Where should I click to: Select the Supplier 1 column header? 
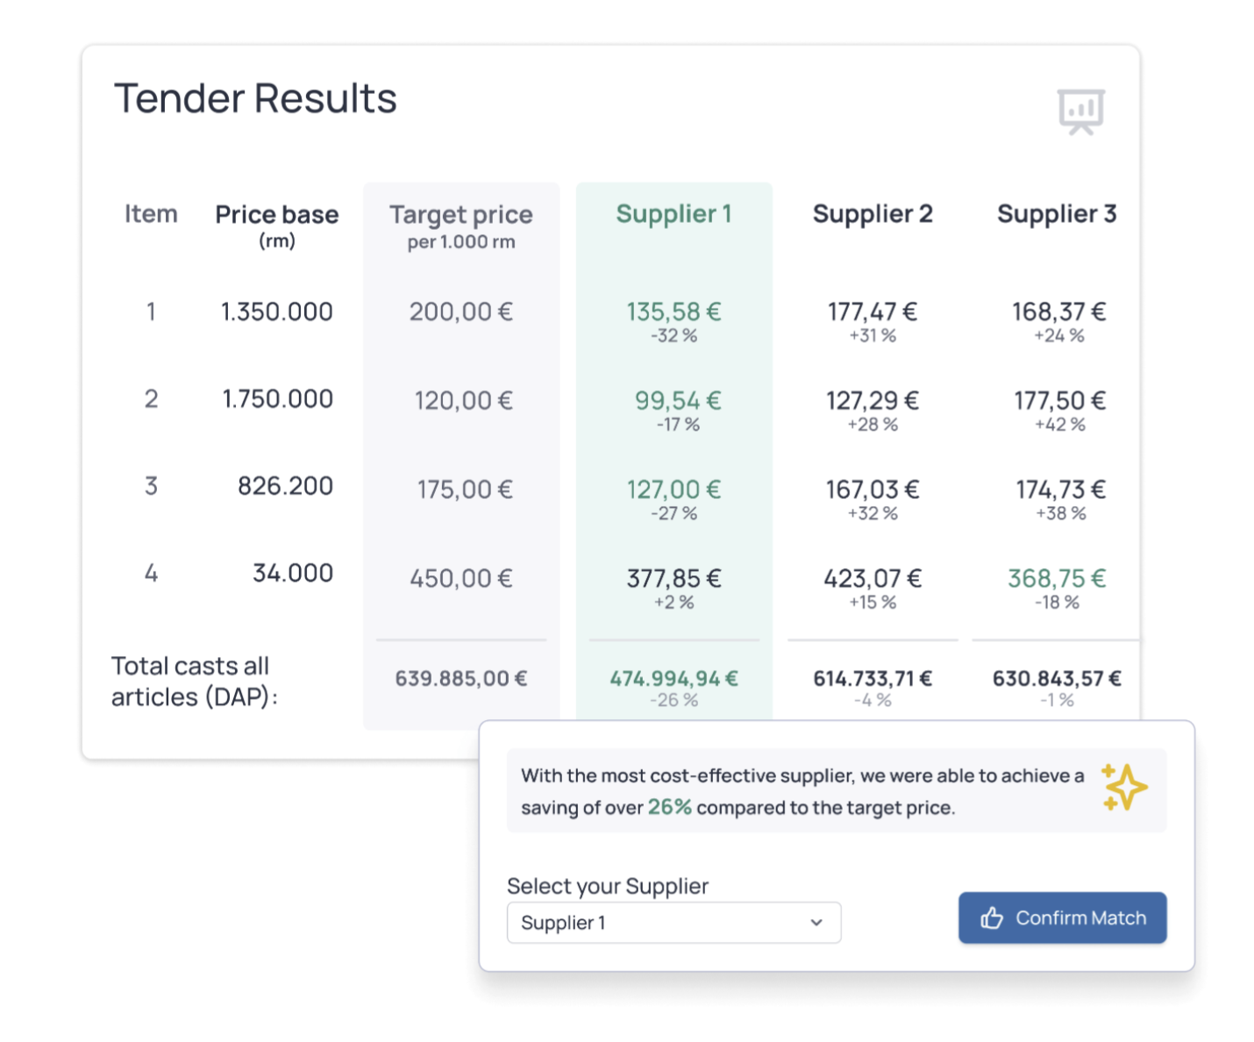[x=673, y=214]
